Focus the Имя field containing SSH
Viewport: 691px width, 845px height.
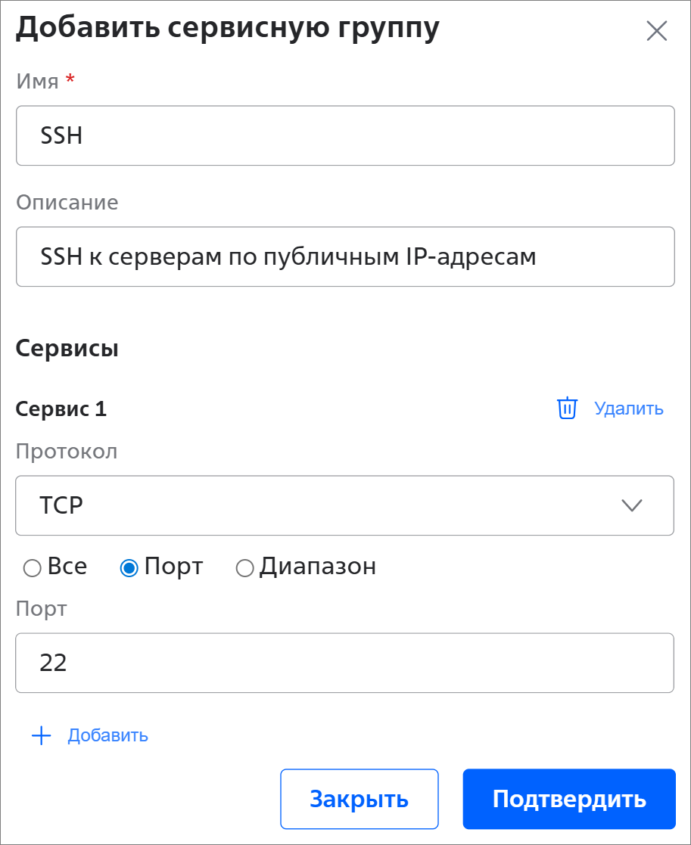point(344,136)
